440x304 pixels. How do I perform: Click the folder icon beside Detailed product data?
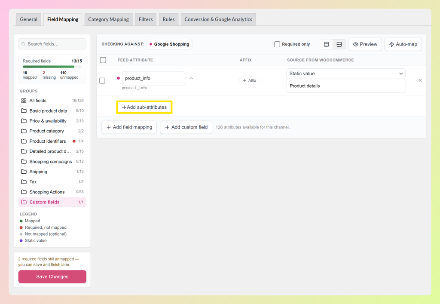24,151
